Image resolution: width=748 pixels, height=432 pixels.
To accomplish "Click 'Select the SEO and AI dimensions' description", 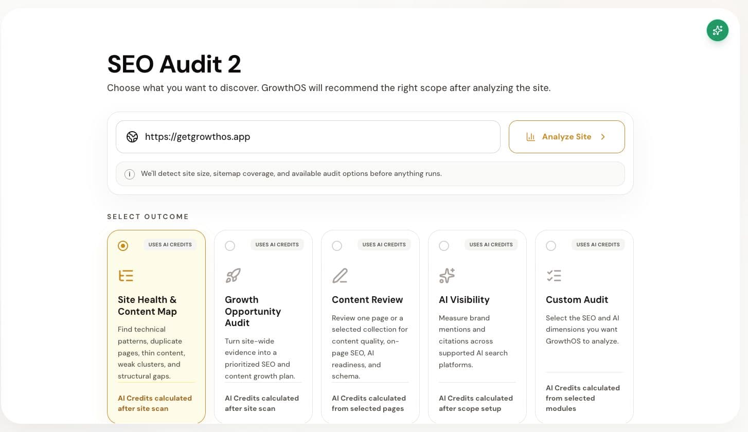I will (582, 330).
